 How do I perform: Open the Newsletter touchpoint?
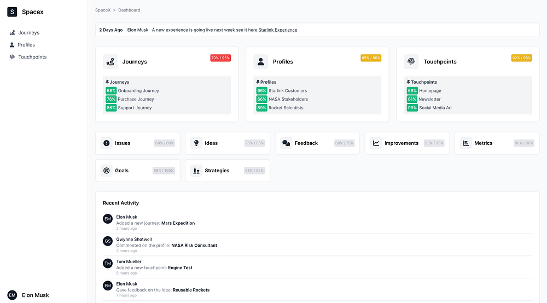[430, 99]
